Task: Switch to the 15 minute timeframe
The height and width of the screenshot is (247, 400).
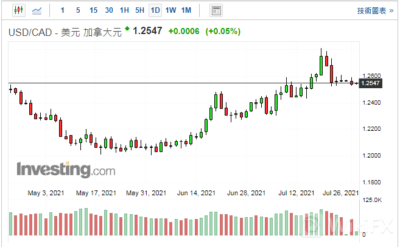Action: tap(93, 10)
